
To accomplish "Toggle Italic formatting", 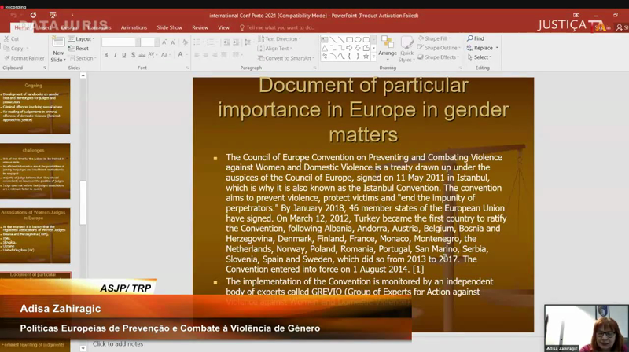I will pyautogui.click(x=116, y=55).
